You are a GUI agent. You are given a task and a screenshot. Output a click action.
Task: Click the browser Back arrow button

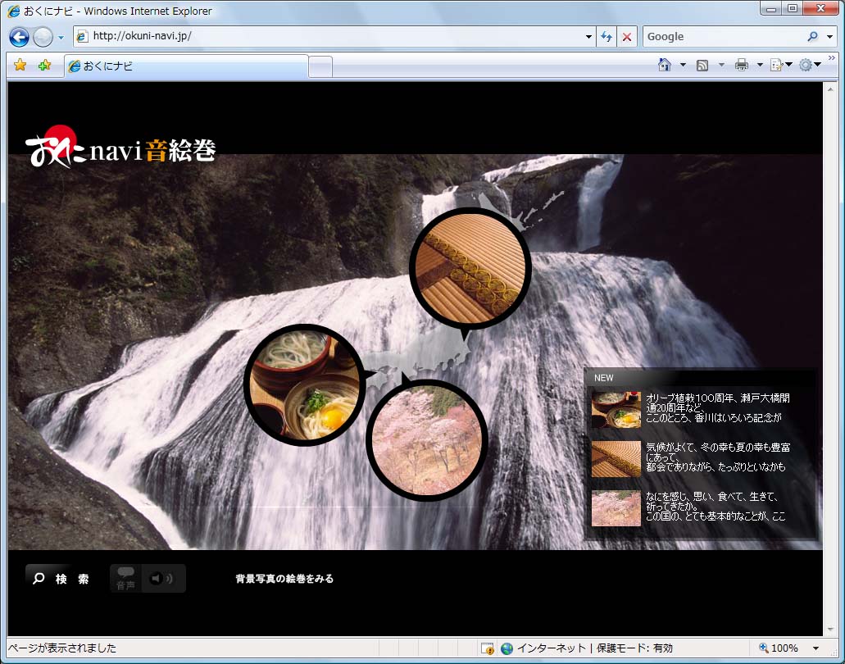click(20, 37)
